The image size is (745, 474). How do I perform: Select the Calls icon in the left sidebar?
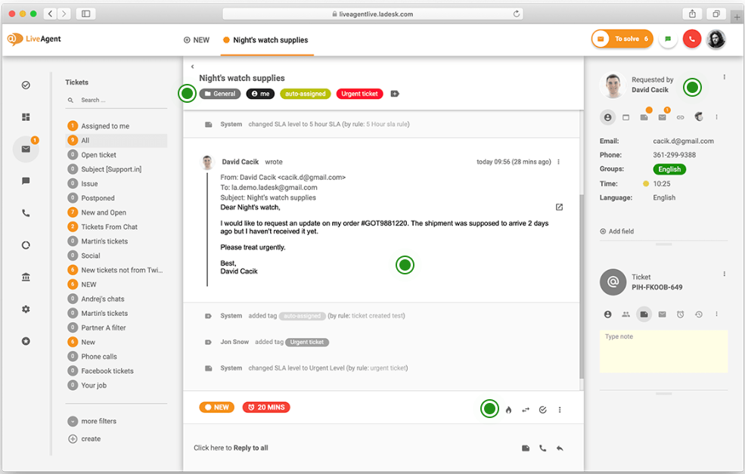[x=26, y=212]
